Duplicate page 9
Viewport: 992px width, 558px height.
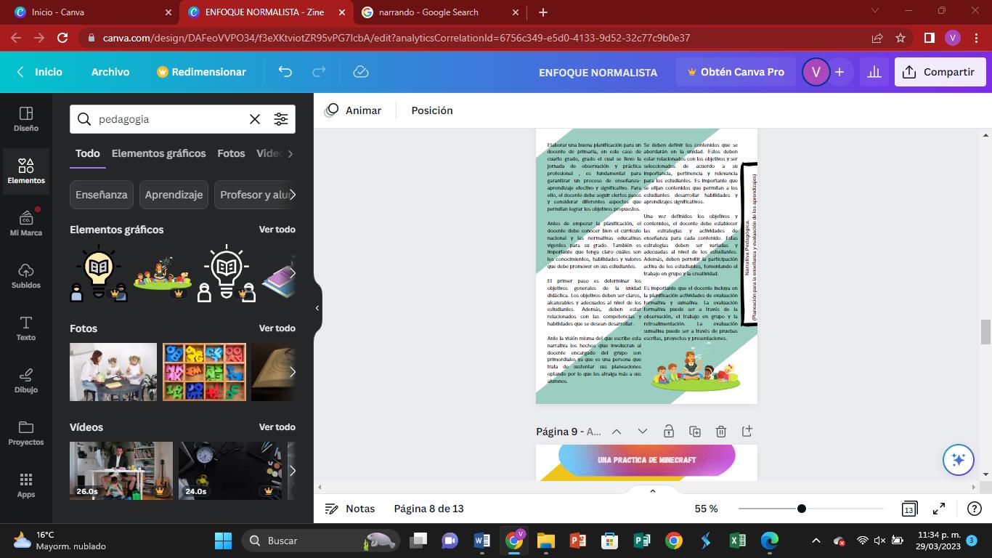(695, 432)
